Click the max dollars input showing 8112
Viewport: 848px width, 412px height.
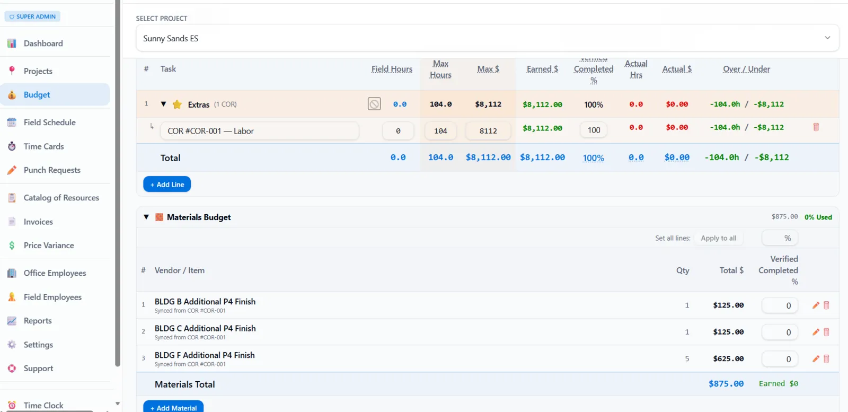coord(488,130)
